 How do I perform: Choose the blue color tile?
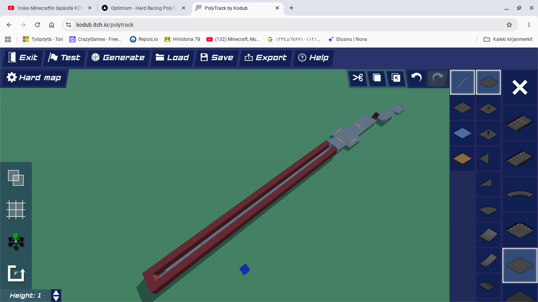[x=462, y=133]
